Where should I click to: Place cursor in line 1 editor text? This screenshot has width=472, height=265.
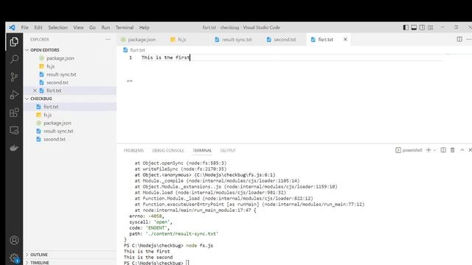click(165, 57)
